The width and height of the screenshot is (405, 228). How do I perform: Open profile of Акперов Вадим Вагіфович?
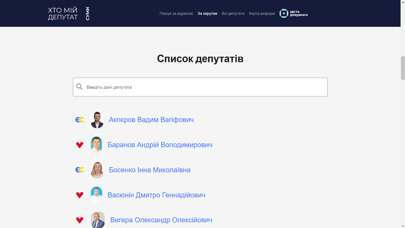tap(151, 120)
